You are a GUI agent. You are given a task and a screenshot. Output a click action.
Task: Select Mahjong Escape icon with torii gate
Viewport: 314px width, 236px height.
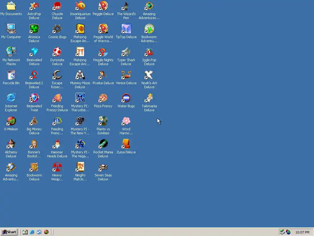[x=80, y=52]
